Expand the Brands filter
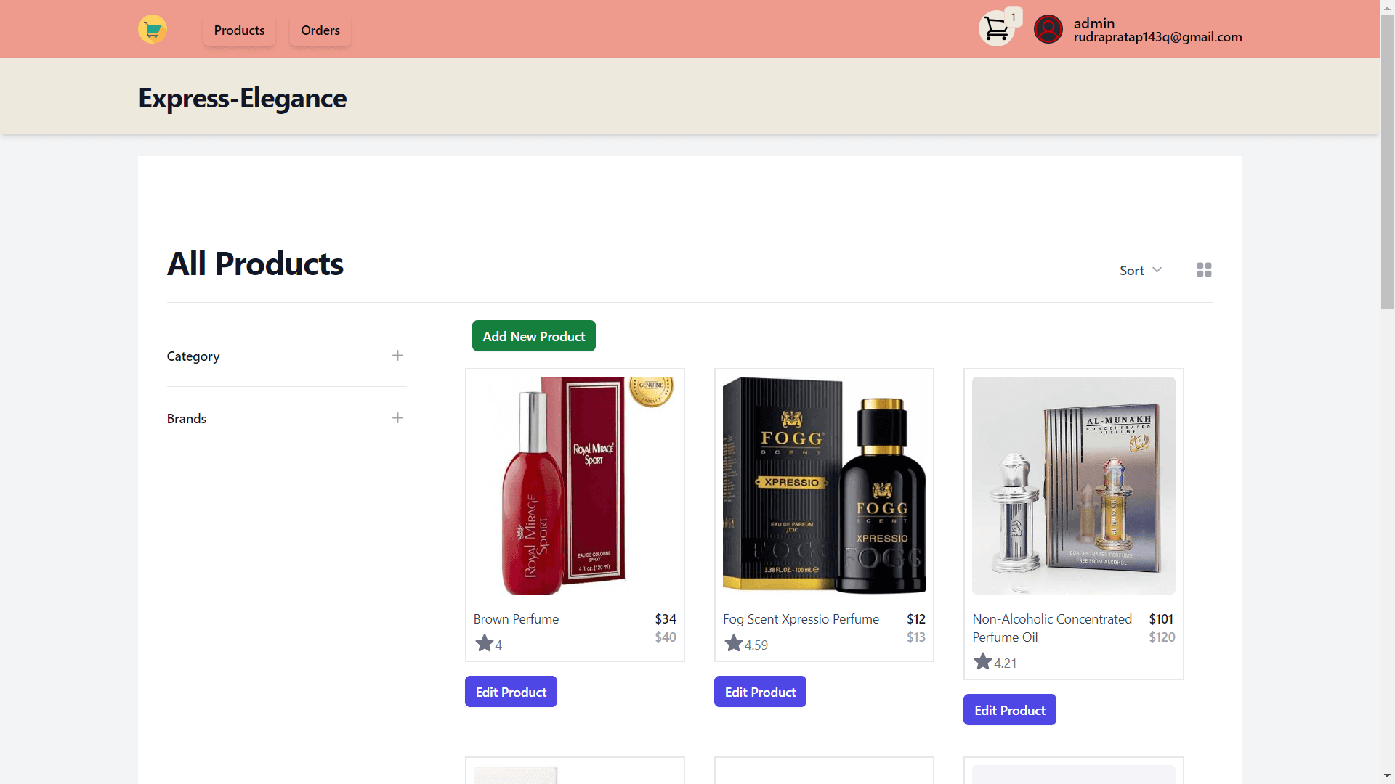Viewport: 1395px width, 784px height. (286, 418)
